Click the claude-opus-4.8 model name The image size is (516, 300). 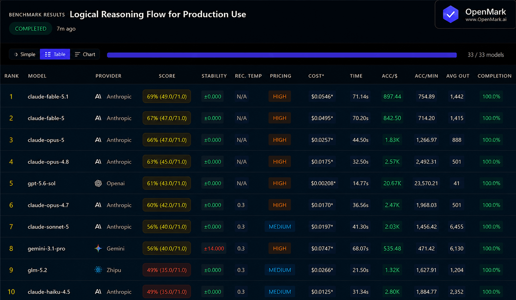[x=48, y=162]
